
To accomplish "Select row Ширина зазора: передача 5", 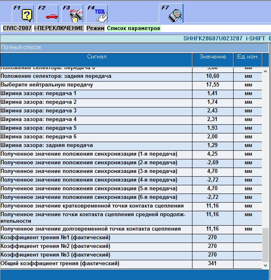I will (x=131, y=128).
